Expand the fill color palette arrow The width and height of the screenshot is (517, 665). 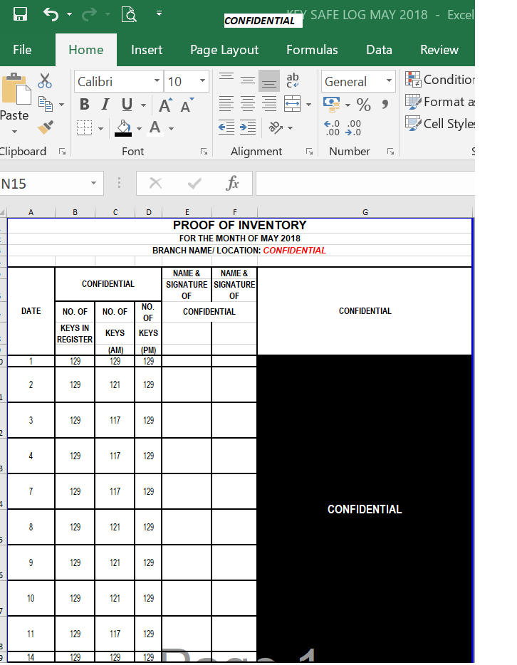coord(139,128)
